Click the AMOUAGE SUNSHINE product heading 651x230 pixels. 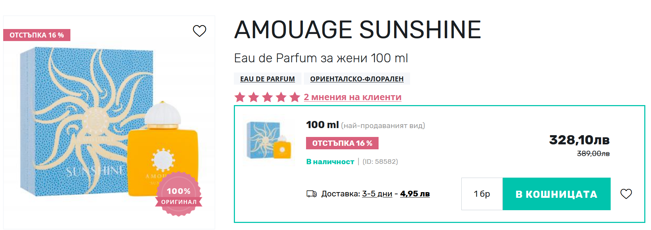point(357,29)
